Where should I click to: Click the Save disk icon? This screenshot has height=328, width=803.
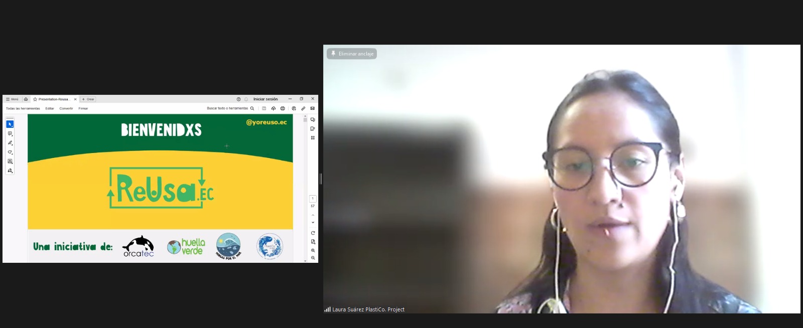click(x=264, y=108)
